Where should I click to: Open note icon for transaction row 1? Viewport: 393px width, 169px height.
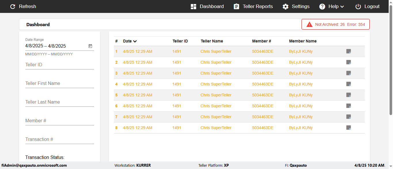[348, 51]
